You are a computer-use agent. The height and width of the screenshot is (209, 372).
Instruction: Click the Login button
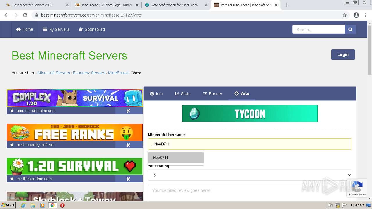pyautogui.click(x=343, y=55)
